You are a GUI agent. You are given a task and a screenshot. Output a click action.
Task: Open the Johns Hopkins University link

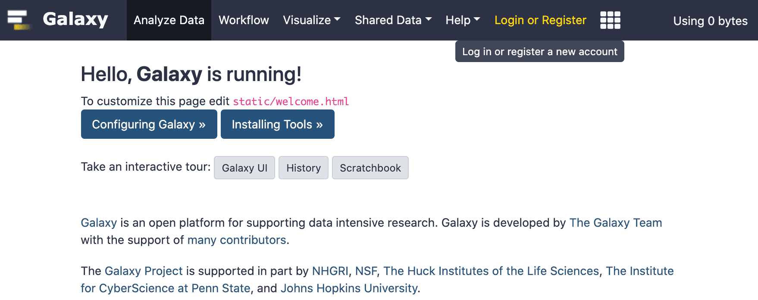click(349, 288)
